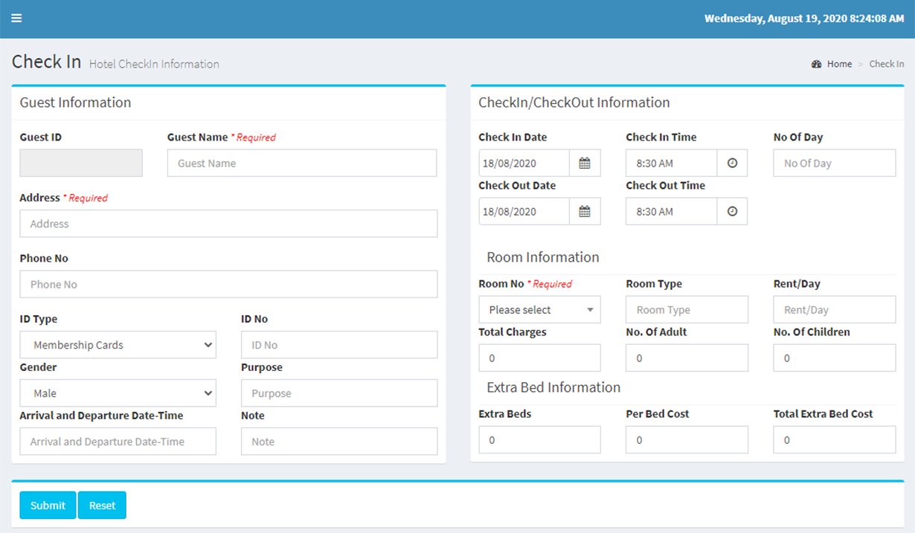Click the Check In Time clock icon
Image resolution: width=915 pixels, height=533 pixels.
pos(732,164)
